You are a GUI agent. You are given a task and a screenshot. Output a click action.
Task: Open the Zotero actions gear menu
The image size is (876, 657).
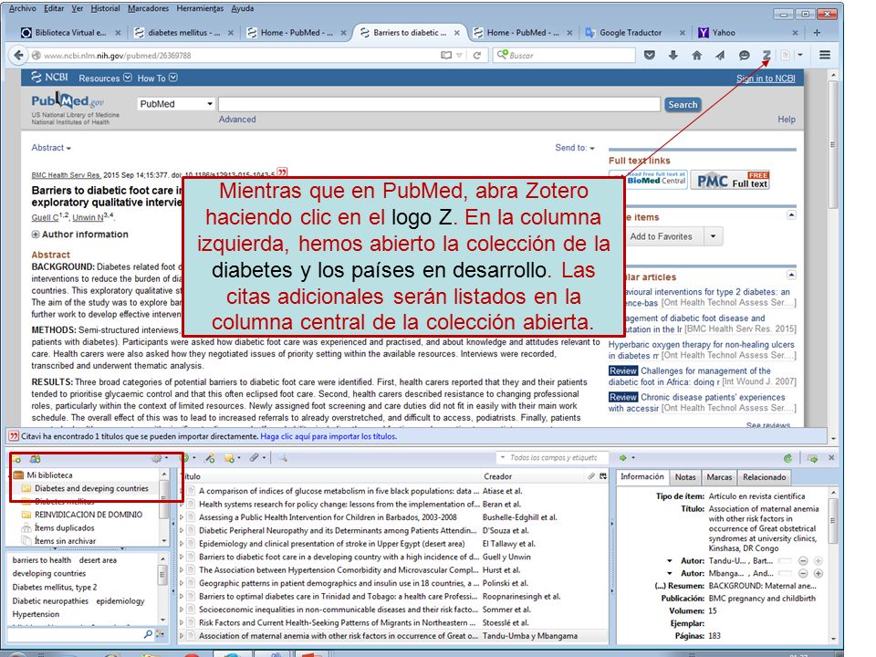(159, 459)
